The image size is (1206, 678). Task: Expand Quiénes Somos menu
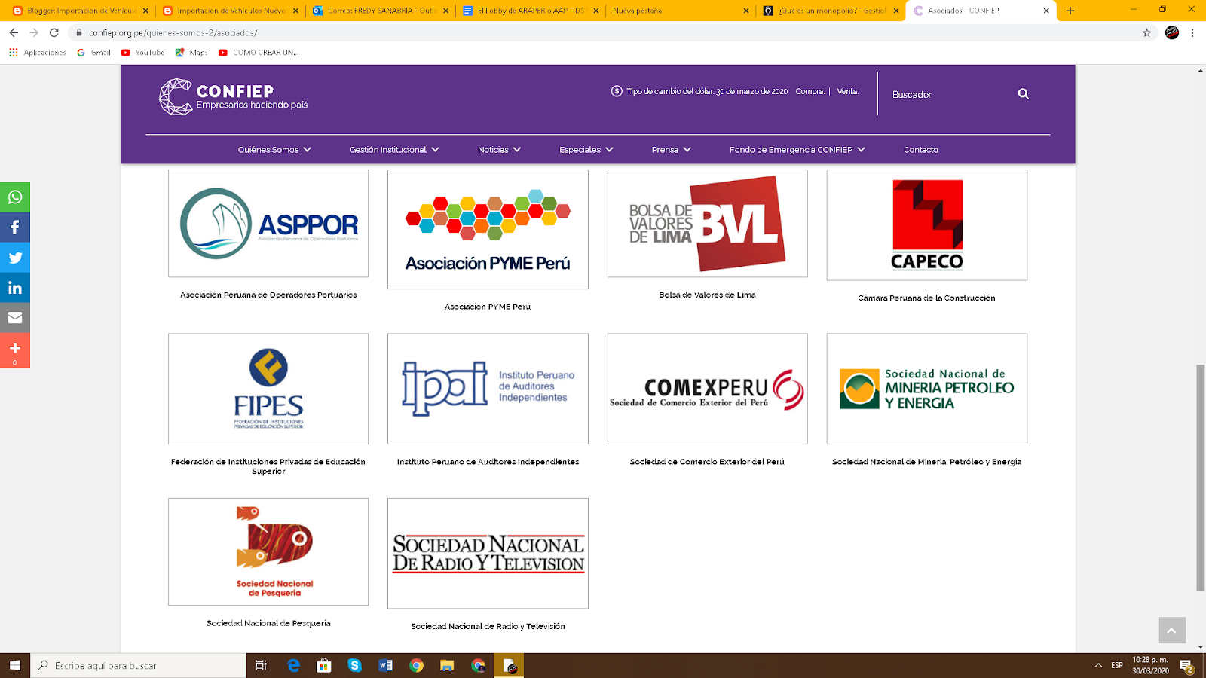[x=274, y=150]
